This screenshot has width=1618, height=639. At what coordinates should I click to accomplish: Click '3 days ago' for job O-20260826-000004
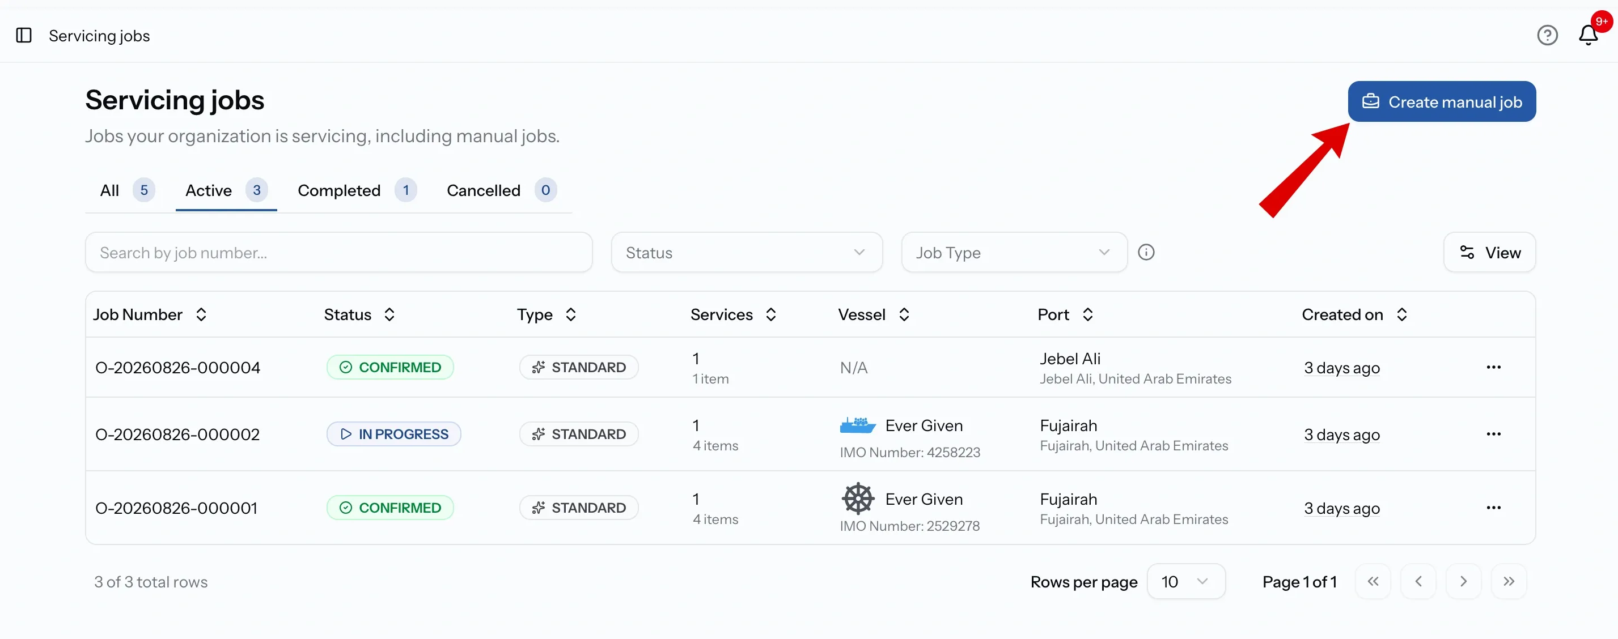coord(1342,368)
